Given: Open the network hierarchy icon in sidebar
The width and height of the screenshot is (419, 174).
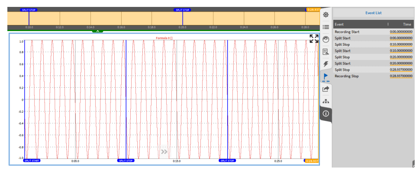Looking at the screenshot, I should pyautogui.click(x=326, y=101).
